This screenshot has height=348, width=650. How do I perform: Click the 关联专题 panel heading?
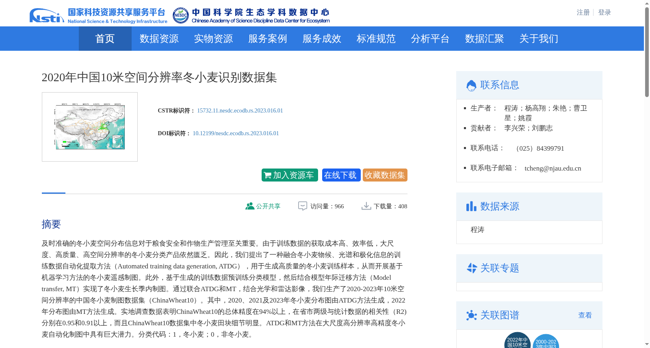click(500, 268)
